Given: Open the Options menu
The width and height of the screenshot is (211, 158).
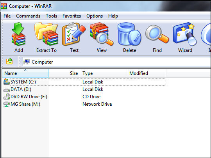Looking at the screenshot, I should click(x=95, y=16).
